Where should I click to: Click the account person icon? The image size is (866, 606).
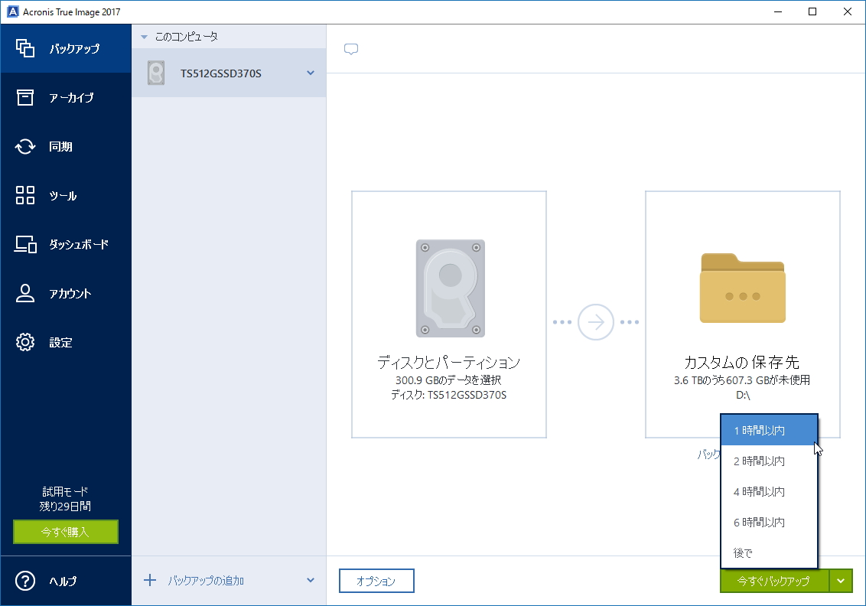tap(24, 293)
